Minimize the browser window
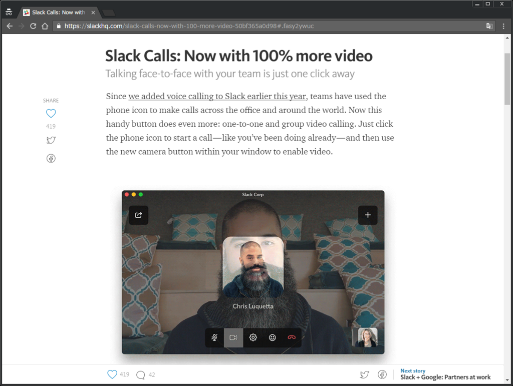The height and width of the screenshot is (386, 513). tap(477, 4)
